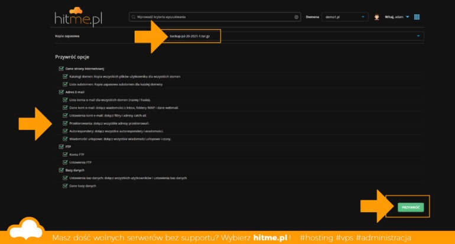The height and width of the screenshot is (244, 455).
Task: Toggle the 'Wiadomości urlopowe' checkbox
Action: click(65, 139)
